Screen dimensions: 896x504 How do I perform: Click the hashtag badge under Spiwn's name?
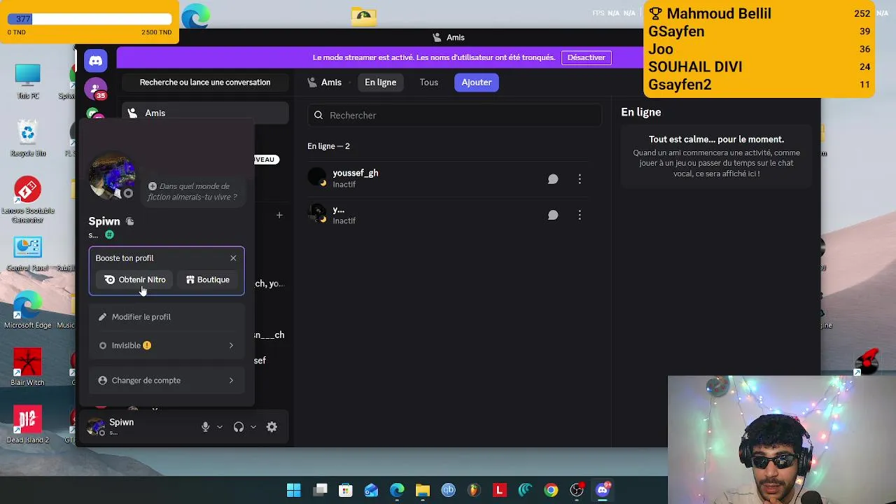click(109, 235)
